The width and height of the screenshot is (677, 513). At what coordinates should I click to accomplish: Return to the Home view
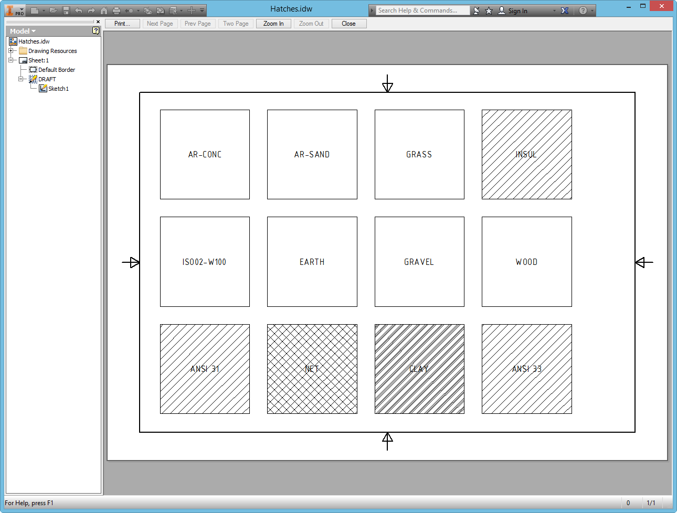[x=104, y=10]
